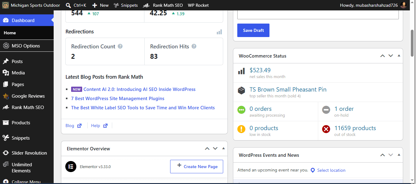416x184 pixels.
Task: Click the sales bar chart icon beside $523.49
Action: tap(241, 71)
